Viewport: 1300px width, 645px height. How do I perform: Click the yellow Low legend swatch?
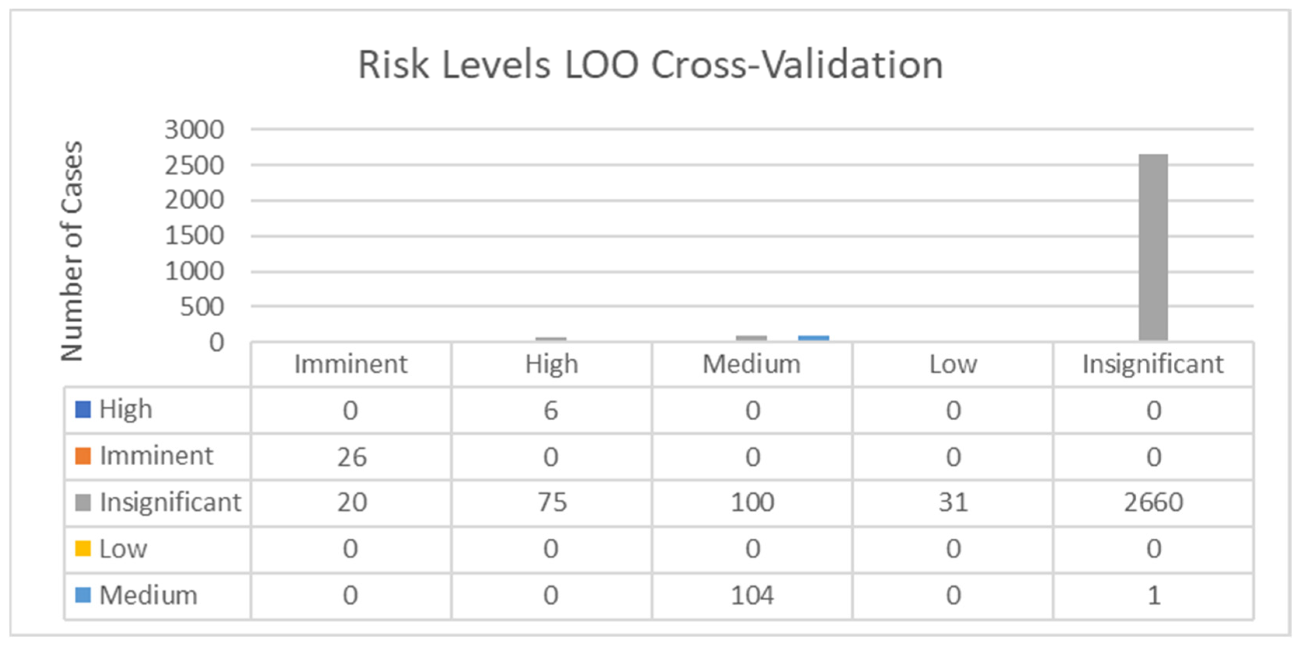click(83, 548)
